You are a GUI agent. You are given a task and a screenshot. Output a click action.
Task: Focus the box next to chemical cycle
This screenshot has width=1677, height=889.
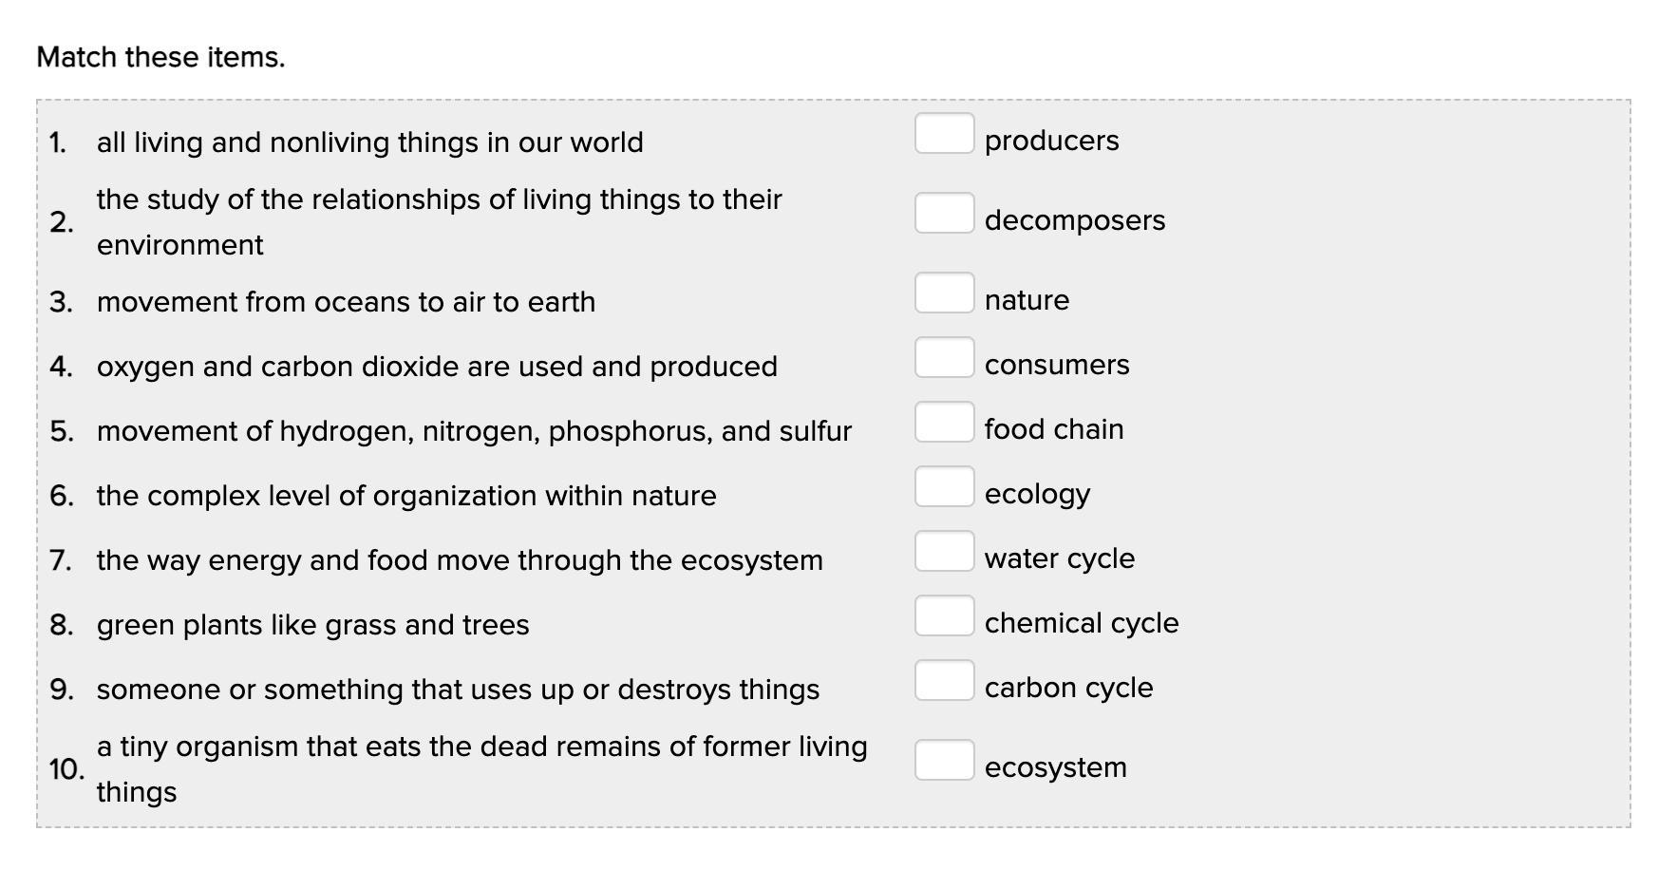[x=944, y=615]
